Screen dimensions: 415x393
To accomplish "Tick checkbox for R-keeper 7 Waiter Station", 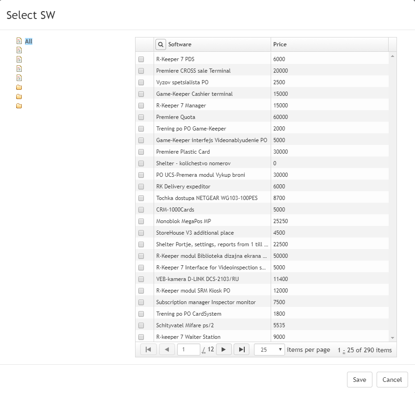I will click(x=141, y=337).
